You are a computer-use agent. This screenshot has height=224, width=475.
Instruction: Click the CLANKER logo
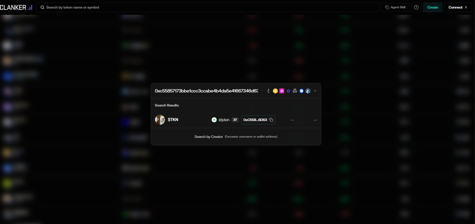click(17, 7)
